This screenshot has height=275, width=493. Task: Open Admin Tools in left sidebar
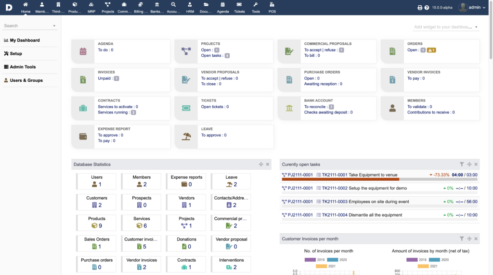(x=23, y=67)
